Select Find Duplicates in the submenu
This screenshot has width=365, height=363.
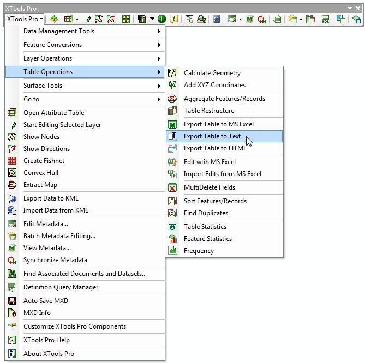224,213
